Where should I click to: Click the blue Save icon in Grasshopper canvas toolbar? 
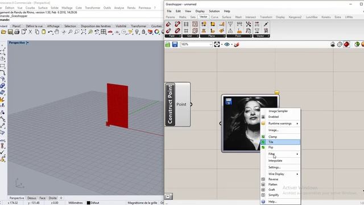(x=175, y=44)
